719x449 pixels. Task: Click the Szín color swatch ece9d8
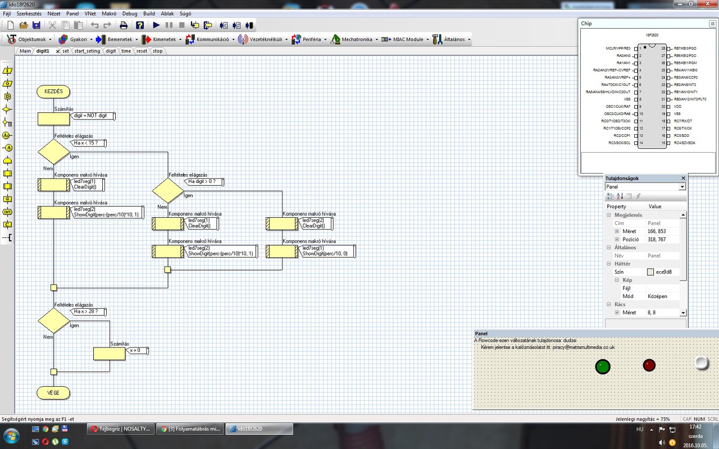[650, 272]
